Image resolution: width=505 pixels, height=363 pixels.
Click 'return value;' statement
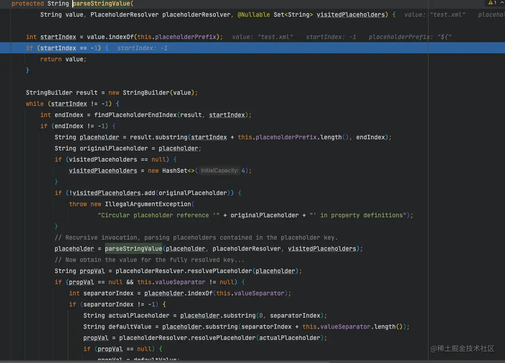tap(63, 59)
